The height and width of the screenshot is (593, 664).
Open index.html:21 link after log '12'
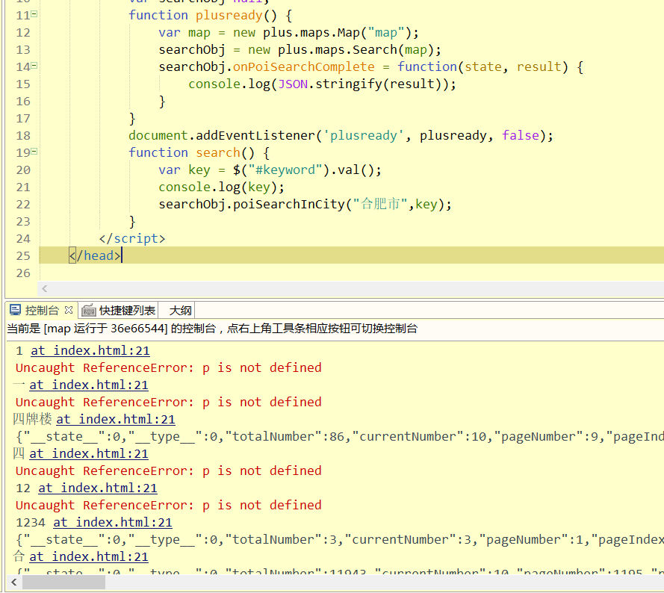tap(97, 488)
